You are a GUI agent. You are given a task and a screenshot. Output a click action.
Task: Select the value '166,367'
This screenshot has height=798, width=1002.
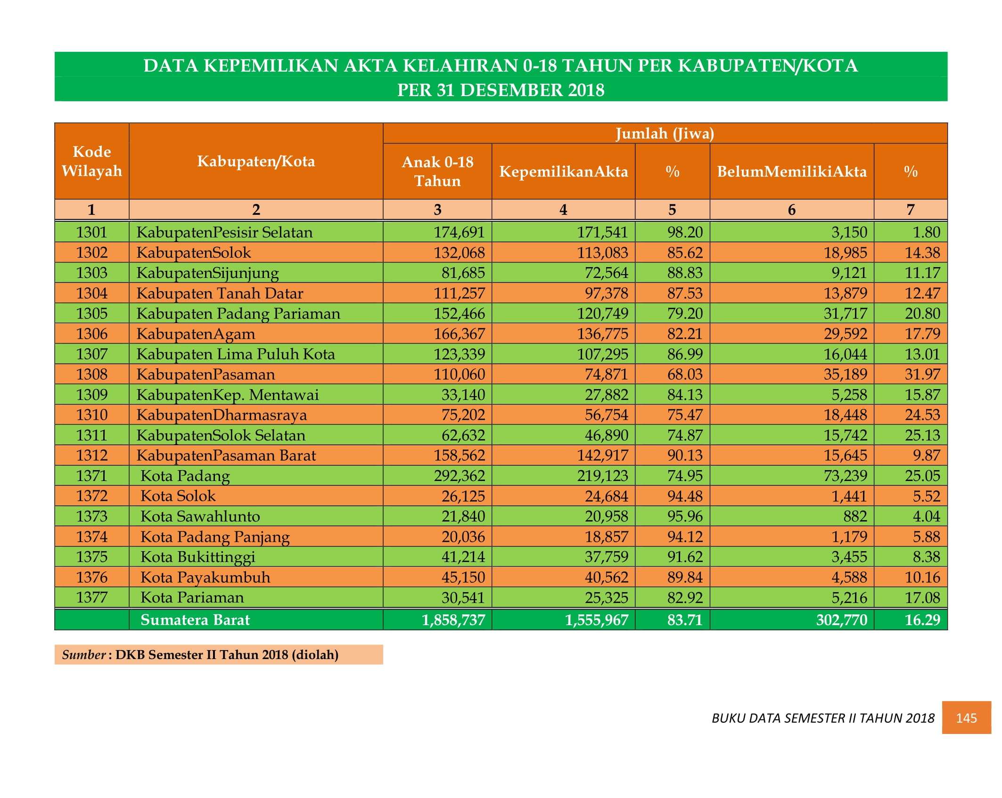(459, 334)
